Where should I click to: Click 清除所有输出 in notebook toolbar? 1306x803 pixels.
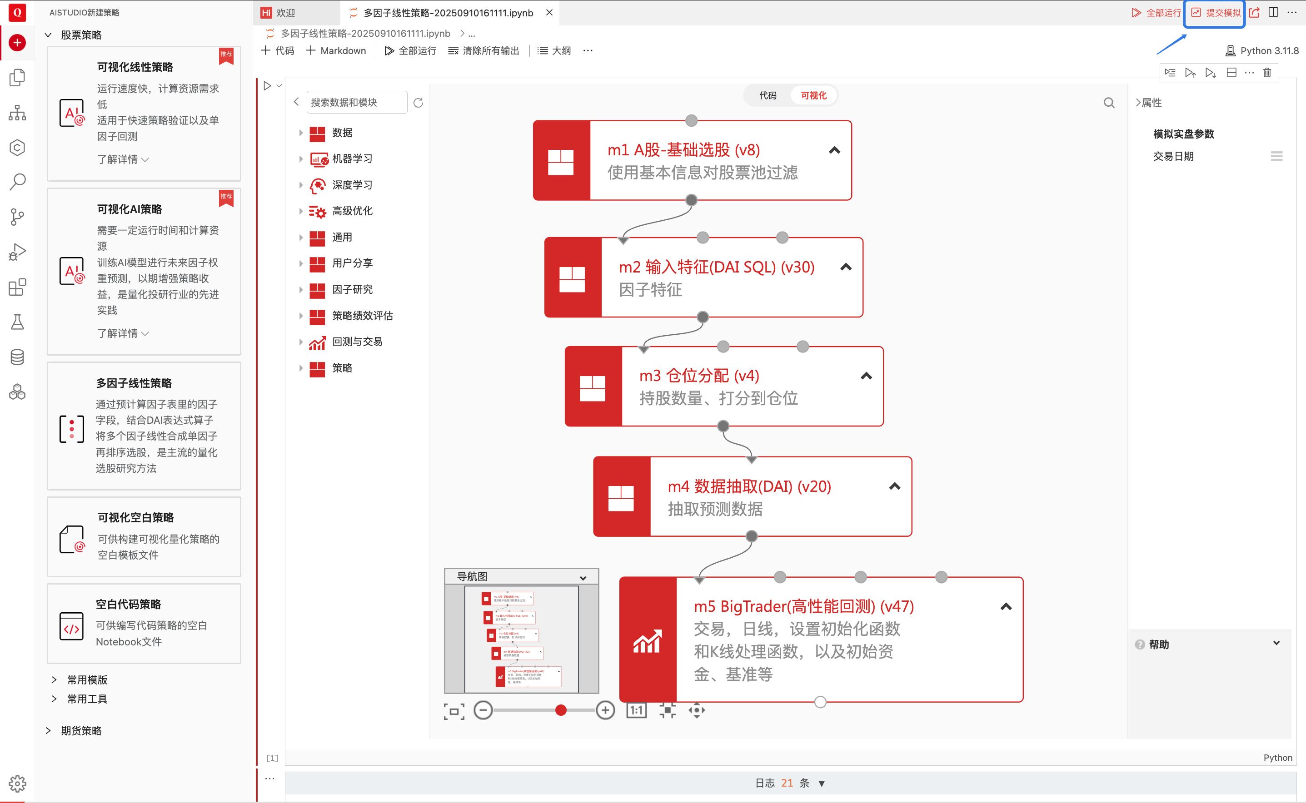click(484, 50)
